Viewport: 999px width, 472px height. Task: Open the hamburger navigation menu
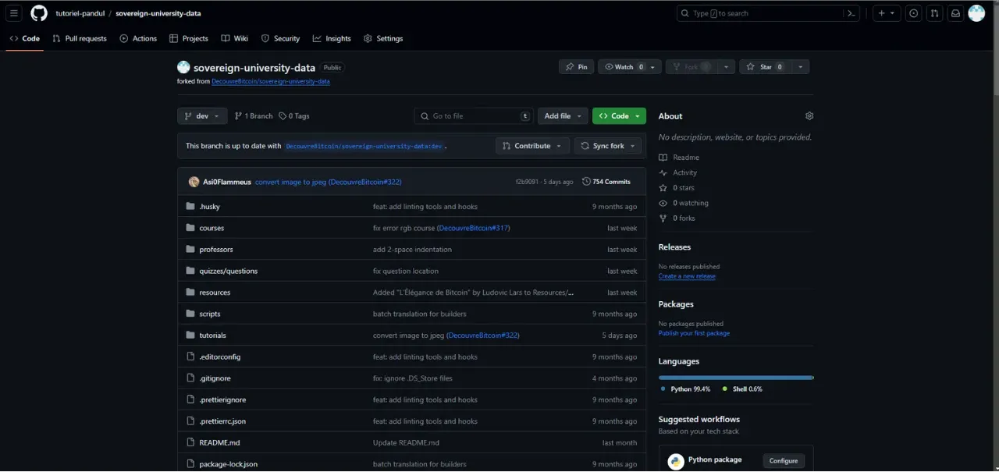[x=14, y=13]
